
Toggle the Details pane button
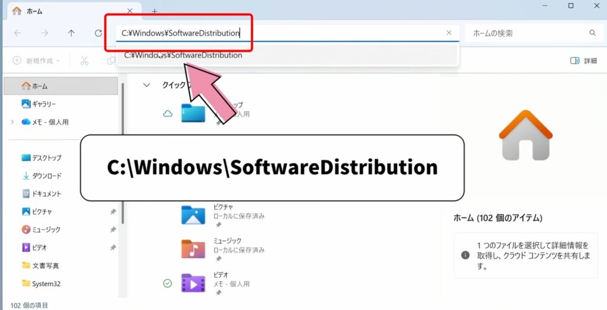click(x=583, y=60)
